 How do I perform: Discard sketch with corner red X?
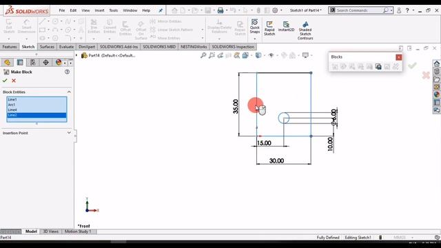click(426, 75)
